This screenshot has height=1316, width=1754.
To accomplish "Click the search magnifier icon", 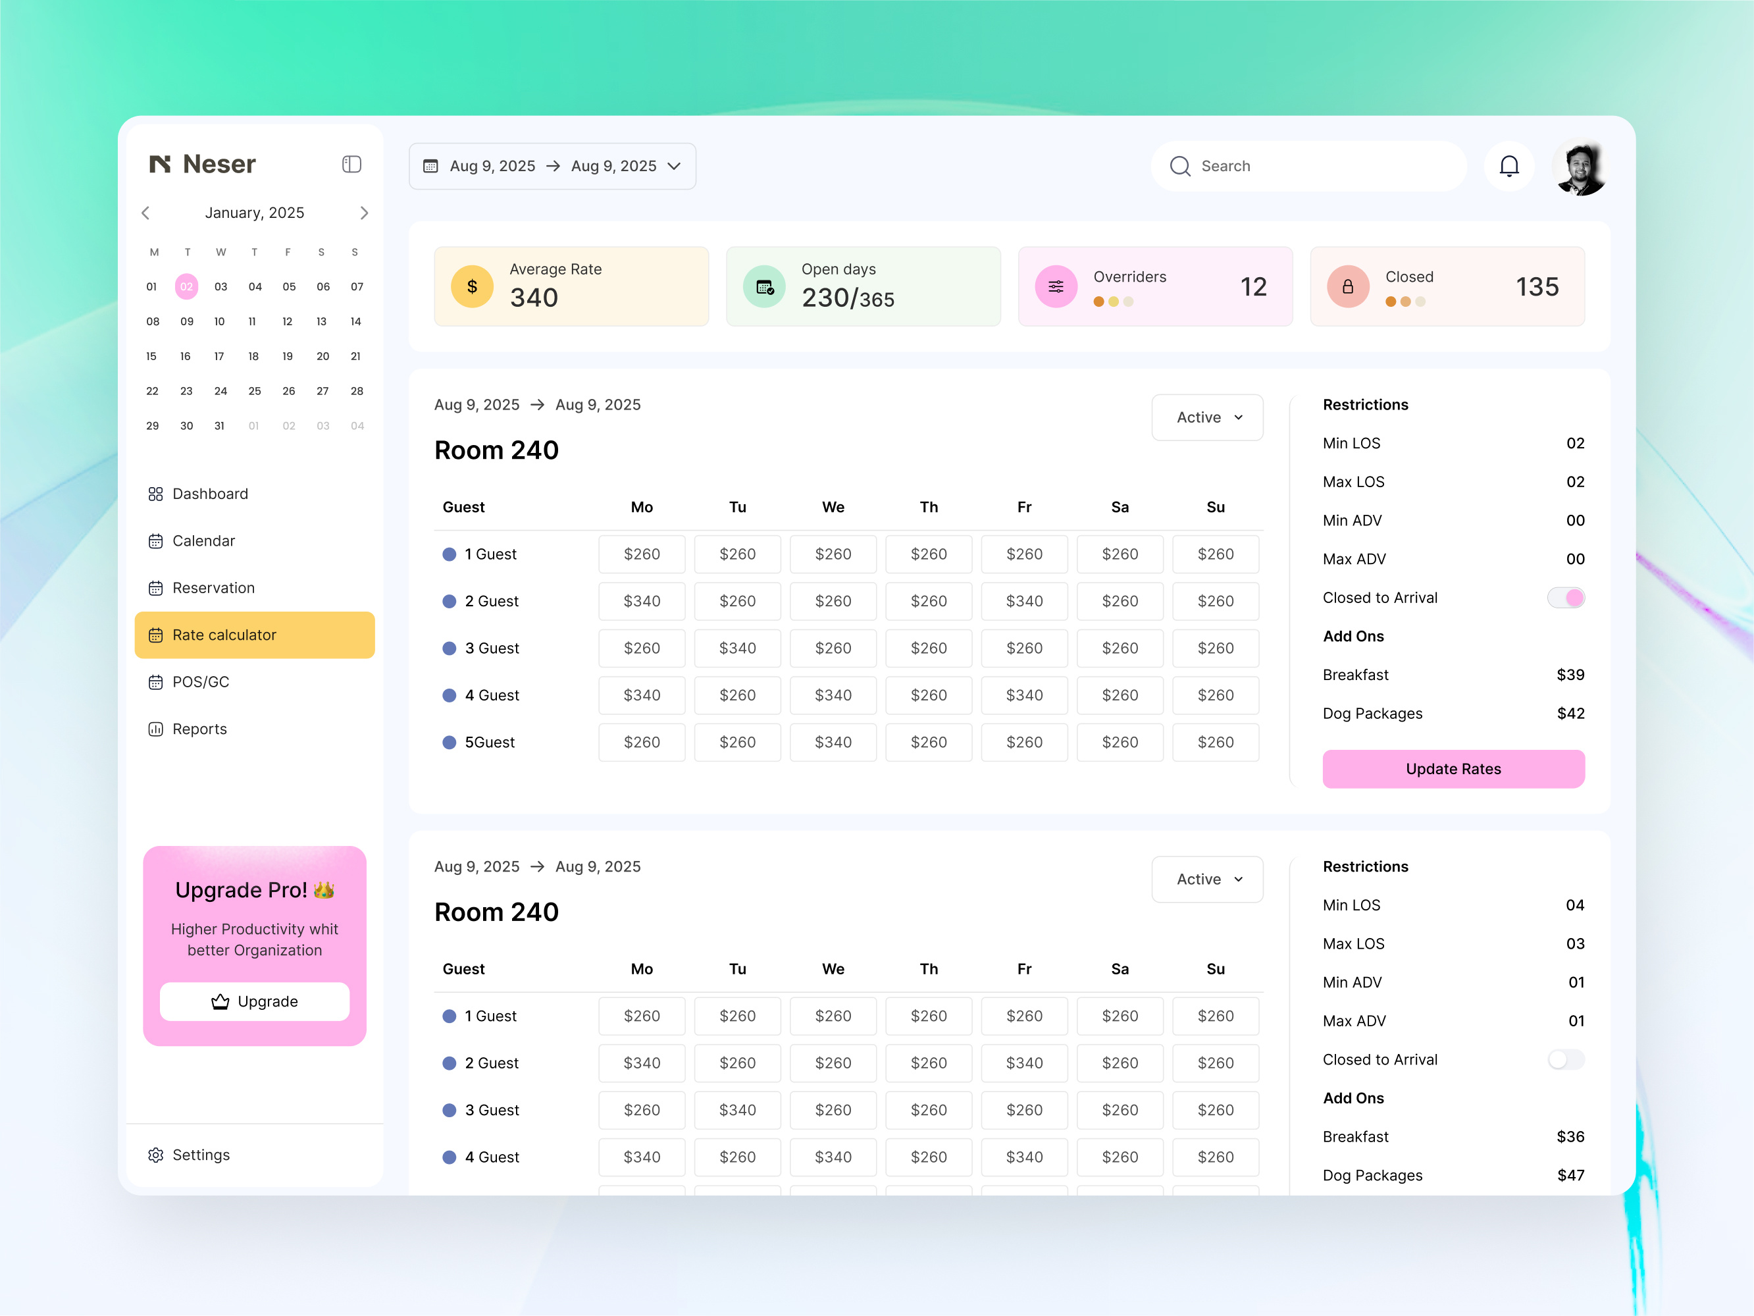I will click(1181, 166).
